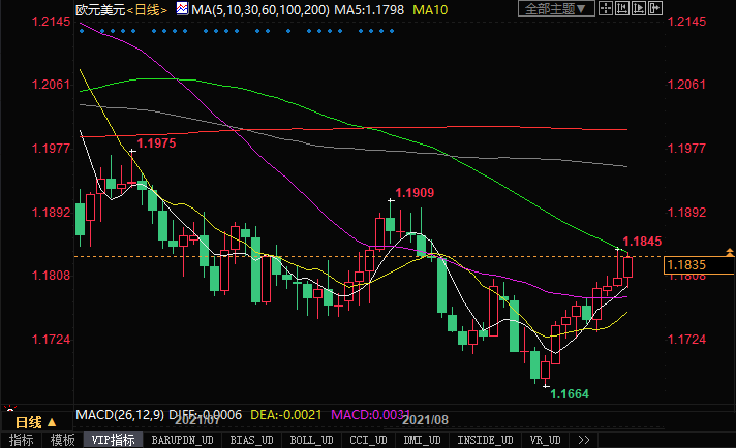This screenshot has width=736, height=448.
Task: Click the chart icon with left-pointing marker
Action: (x=623, y=8)
